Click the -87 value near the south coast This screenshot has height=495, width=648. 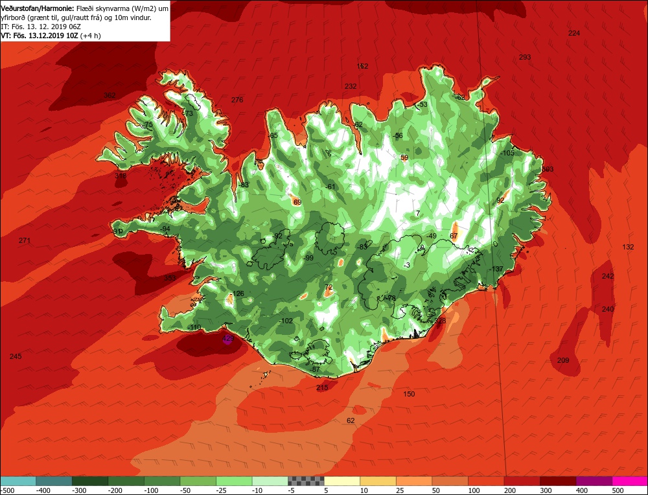[315, 369]
